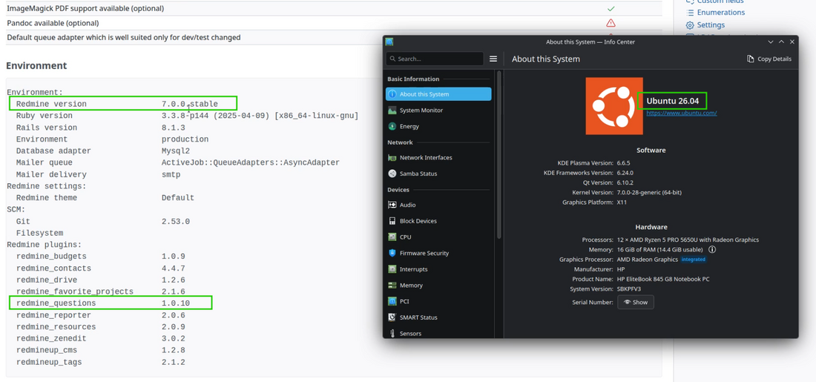Image resolution: width=816 pixels, height=382 pixels.
Task: Open Settings in Redmine admin sidebar
Action: point(711,25)
